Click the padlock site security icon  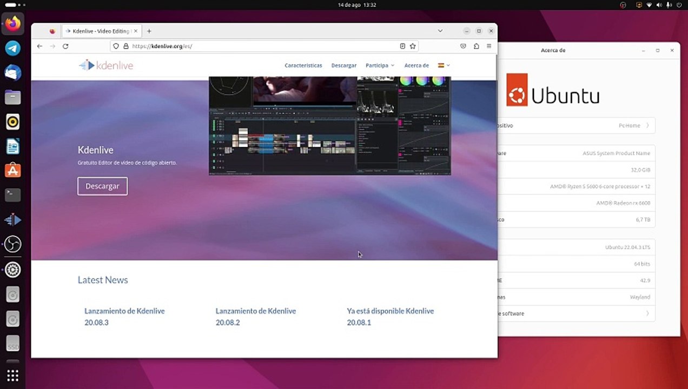point(125,46)
